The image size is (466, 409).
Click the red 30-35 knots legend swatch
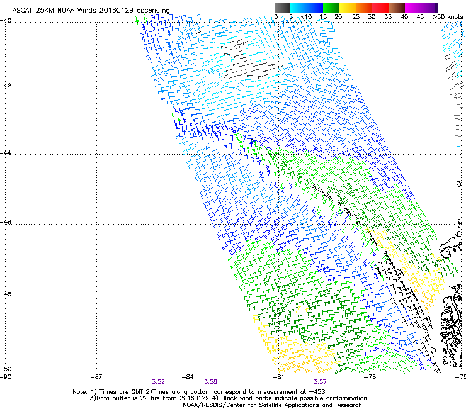point(380,8)
